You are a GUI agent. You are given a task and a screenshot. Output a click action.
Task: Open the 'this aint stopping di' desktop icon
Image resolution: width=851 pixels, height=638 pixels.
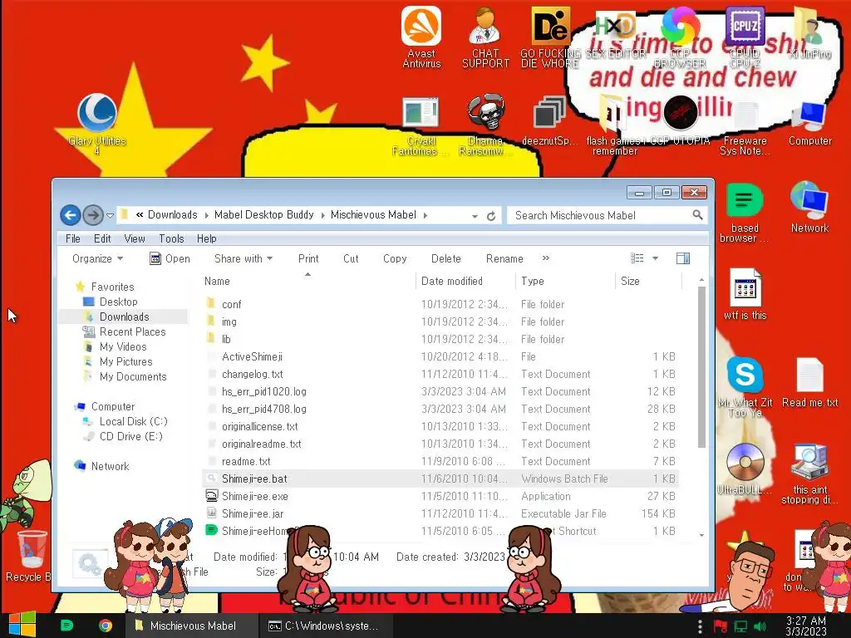coord(809,474)
